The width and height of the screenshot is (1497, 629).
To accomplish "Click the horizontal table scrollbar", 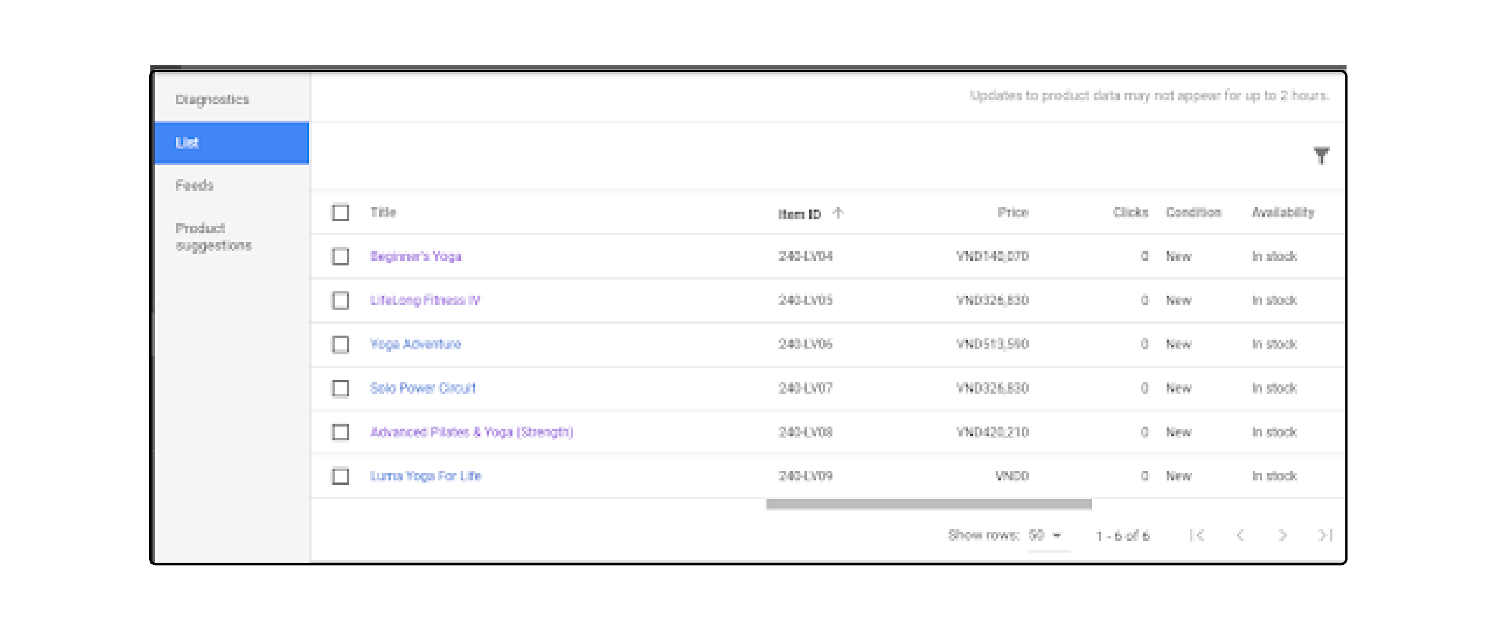I will coord(929,504).
